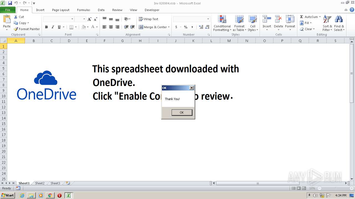Click Insert cells icon
355x199 pixels.
coord(267,19)
